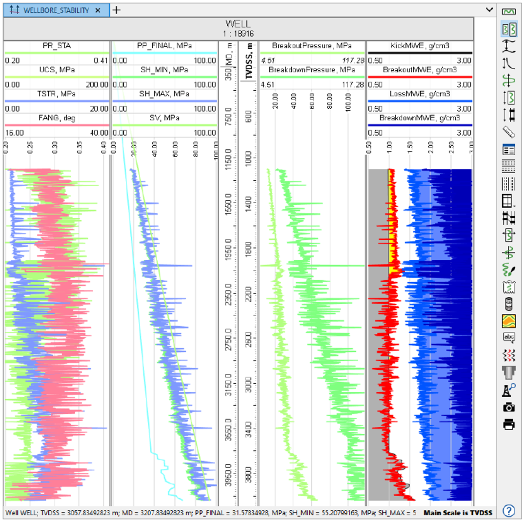This screenshot has height=522, width=527.
Task: Click the TVDSS, m depth scale header
Action: point(248,61)
